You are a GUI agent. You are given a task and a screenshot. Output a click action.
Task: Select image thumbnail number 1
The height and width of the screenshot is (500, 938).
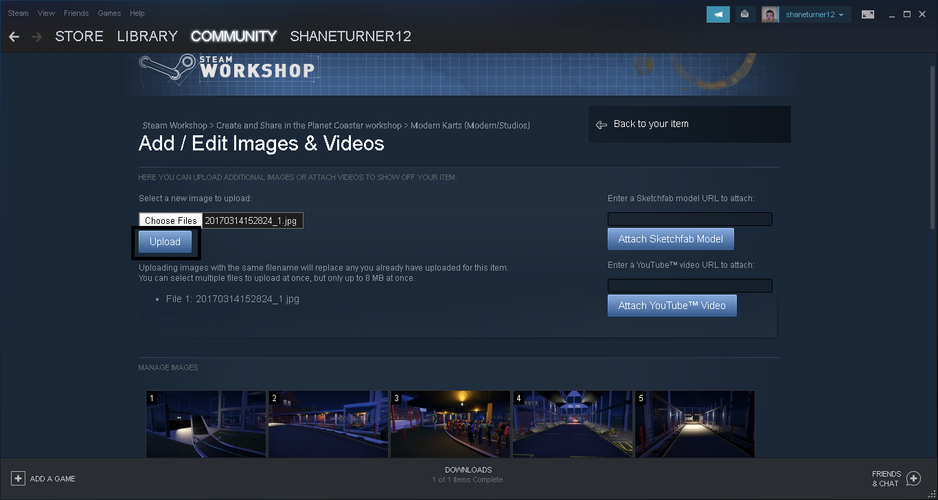point(205,424)
